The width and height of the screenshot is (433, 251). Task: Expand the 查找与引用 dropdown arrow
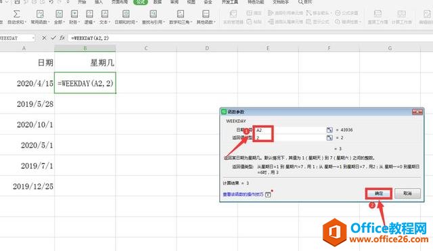click(164, 22)
